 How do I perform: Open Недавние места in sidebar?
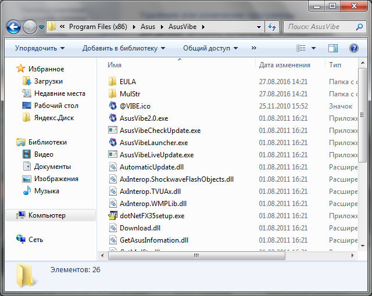59,93
